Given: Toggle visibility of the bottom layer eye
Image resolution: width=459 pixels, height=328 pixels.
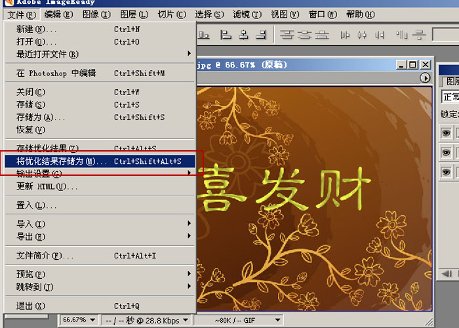Looking at the screenshot, I should point(446,172).
